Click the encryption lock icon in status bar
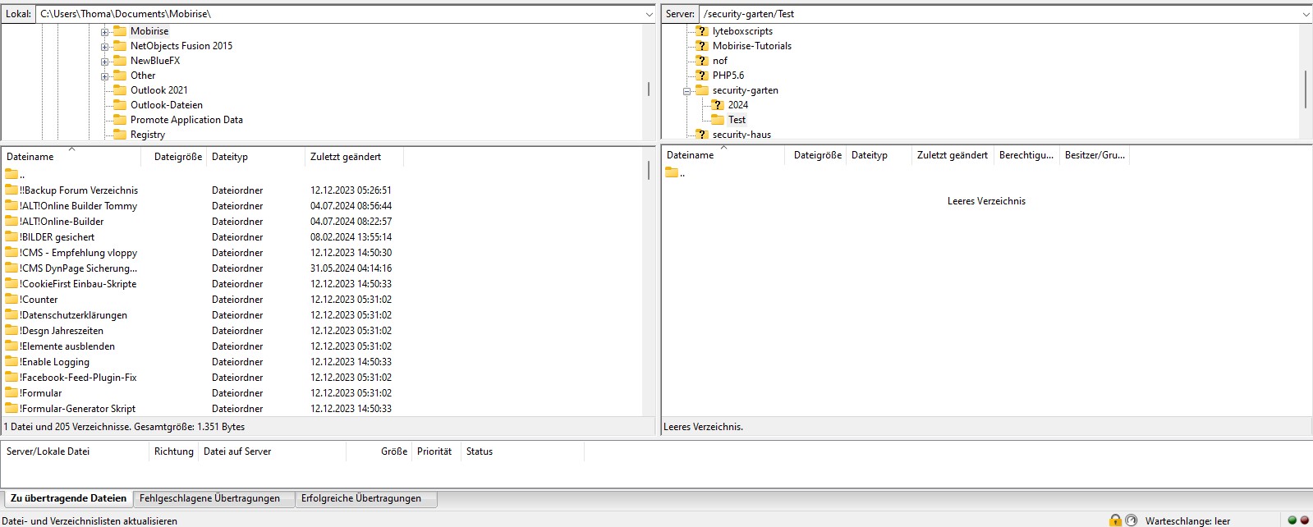1313x527 pixels. pyautogui.click(x=1114, y=520)
